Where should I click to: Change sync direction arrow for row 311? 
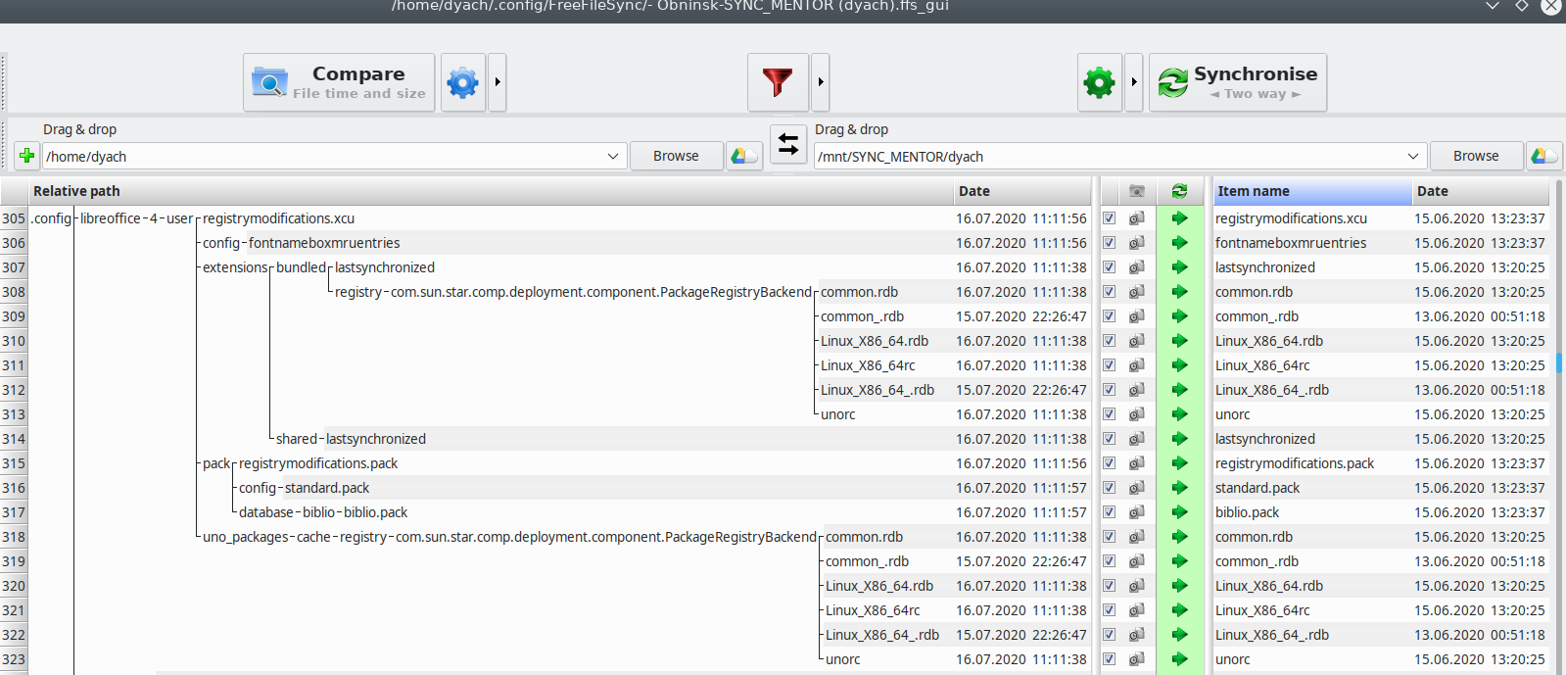(1179, 365)
